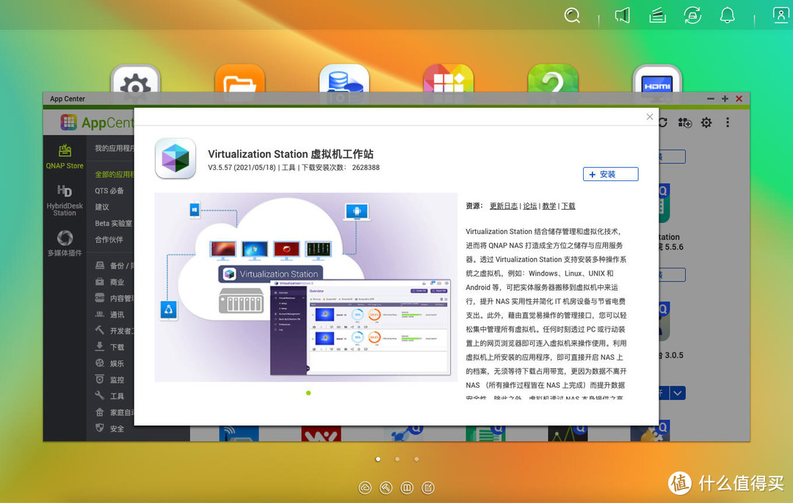Go to third desktop page dot
Viewport: 793px width, 503px height.
tap(416, 459)
